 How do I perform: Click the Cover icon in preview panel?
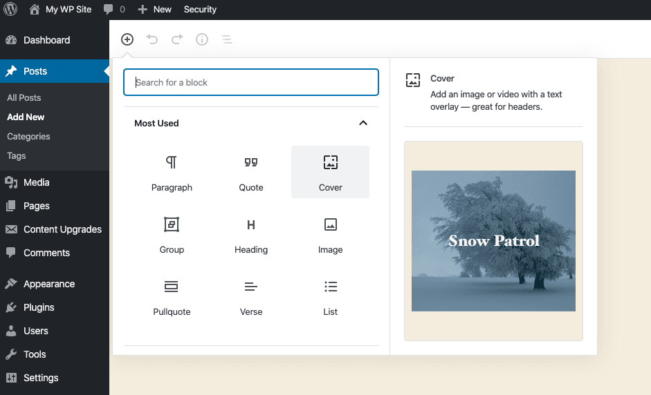(x=413, y=80)
